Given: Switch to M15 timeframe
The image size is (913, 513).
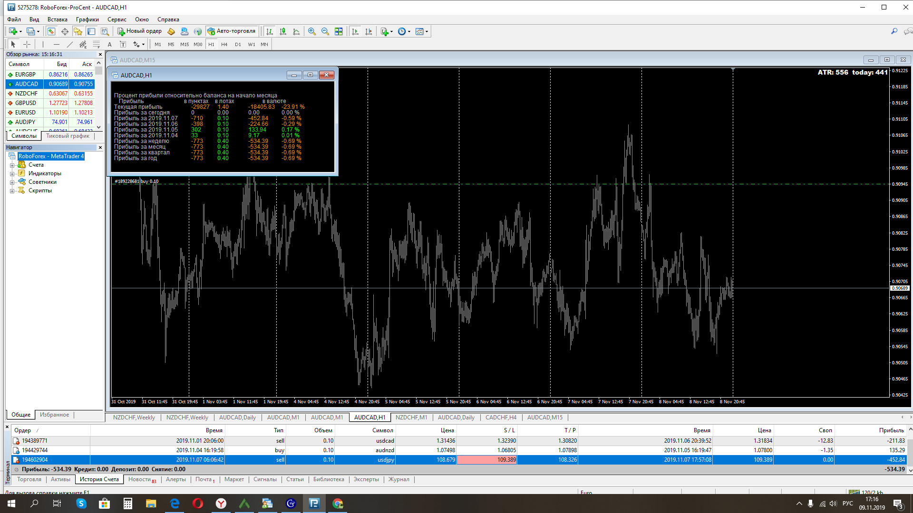Looking at the screenshot, I should click(185, 44).
